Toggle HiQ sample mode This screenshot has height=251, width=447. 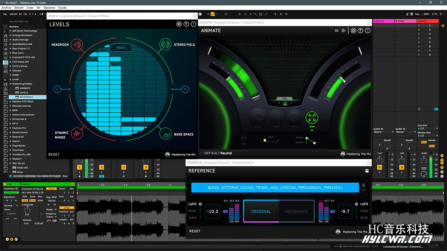pyautogui.click(x=25, y=200)
